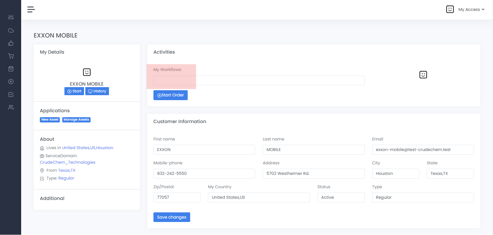The image size is (493, 235).
Task: Click the shopping bag sidebar icon
Action: click(x=11, y=69)
